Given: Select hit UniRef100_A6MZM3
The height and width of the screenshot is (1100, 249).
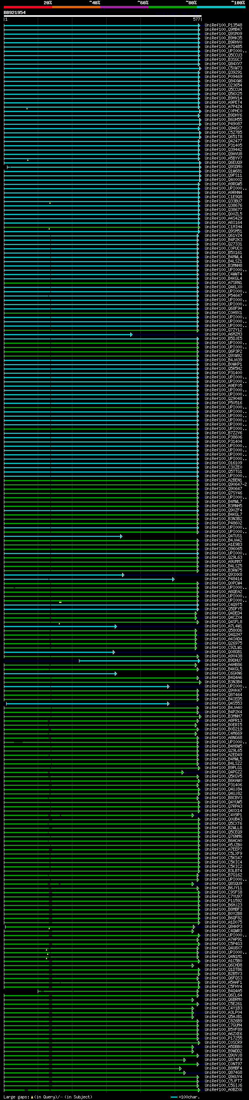Looking at the screenshot, I should [223, 334].
